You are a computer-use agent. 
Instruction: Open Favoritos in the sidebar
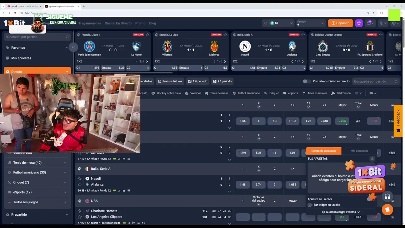point(37,47)
